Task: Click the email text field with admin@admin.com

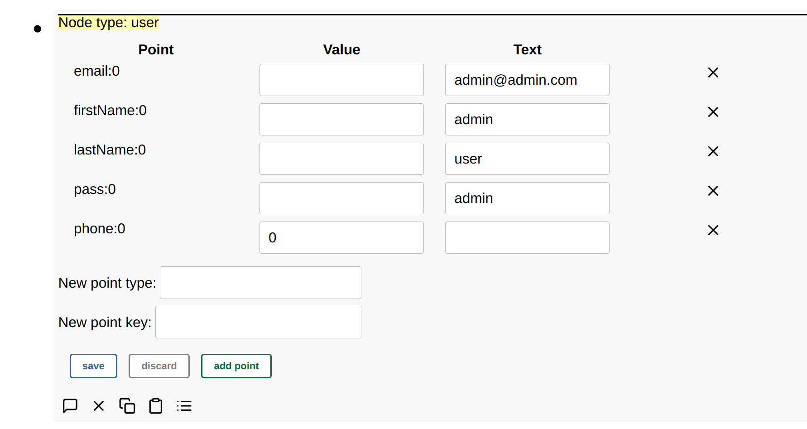Action: click(527, 80)
